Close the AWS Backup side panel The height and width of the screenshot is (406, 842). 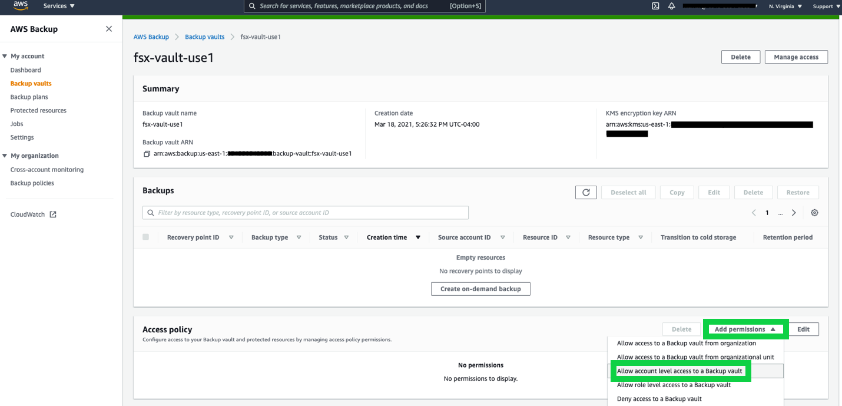[108, 28]
